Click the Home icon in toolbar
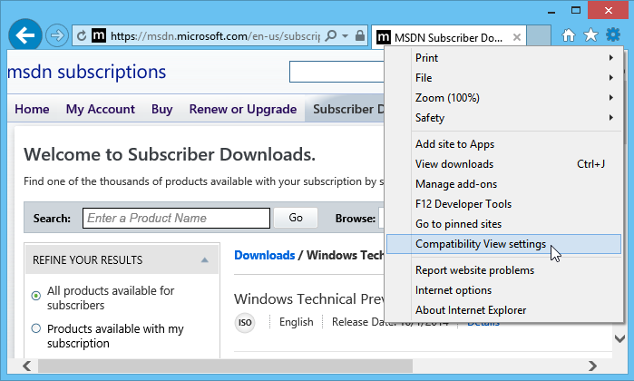634x381 pixels. [569, 35]
